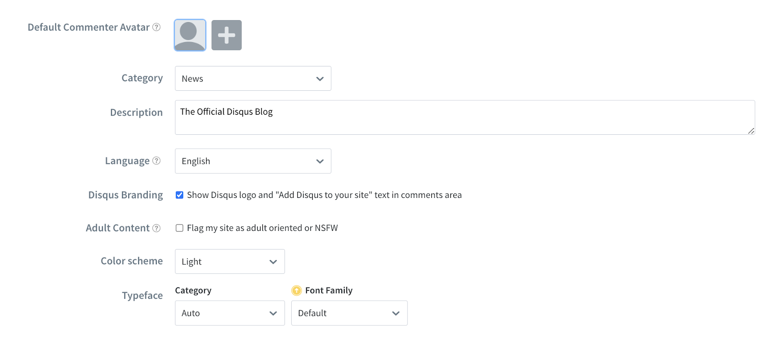Click the plus icon to add avatar
Screen dimensions: 765x337
pos(227,35)
